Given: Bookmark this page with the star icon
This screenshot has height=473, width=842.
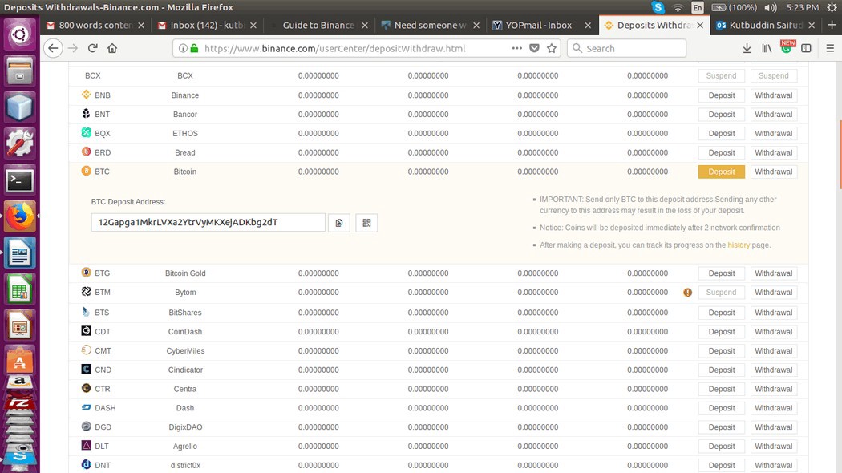Looking at the screenshot, I should tap(552, 48).
